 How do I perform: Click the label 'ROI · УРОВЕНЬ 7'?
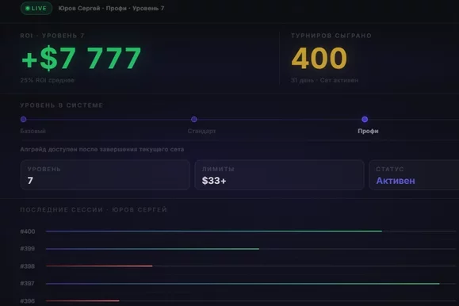(x=52, y=36)
